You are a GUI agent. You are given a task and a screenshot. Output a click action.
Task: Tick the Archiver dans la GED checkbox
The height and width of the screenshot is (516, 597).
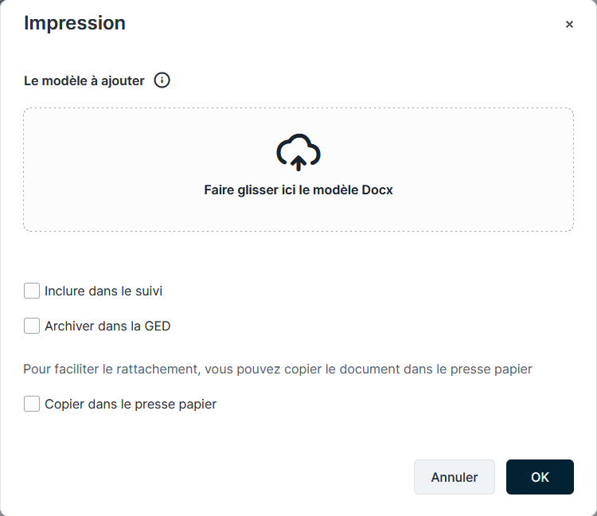(32, 326)
